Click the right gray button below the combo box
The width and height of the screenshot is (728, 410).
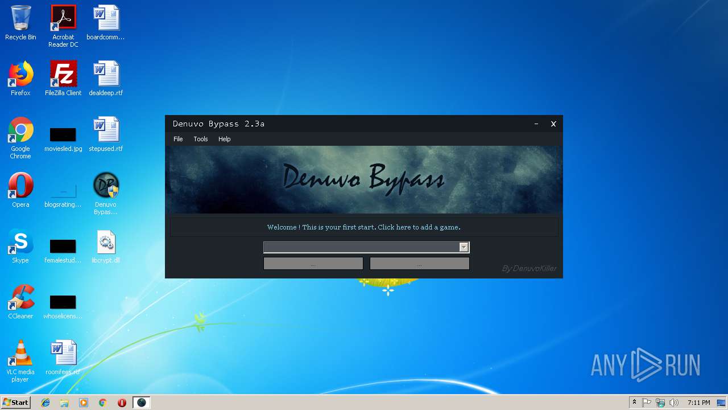pyautogui.click(x=420, y=263)
